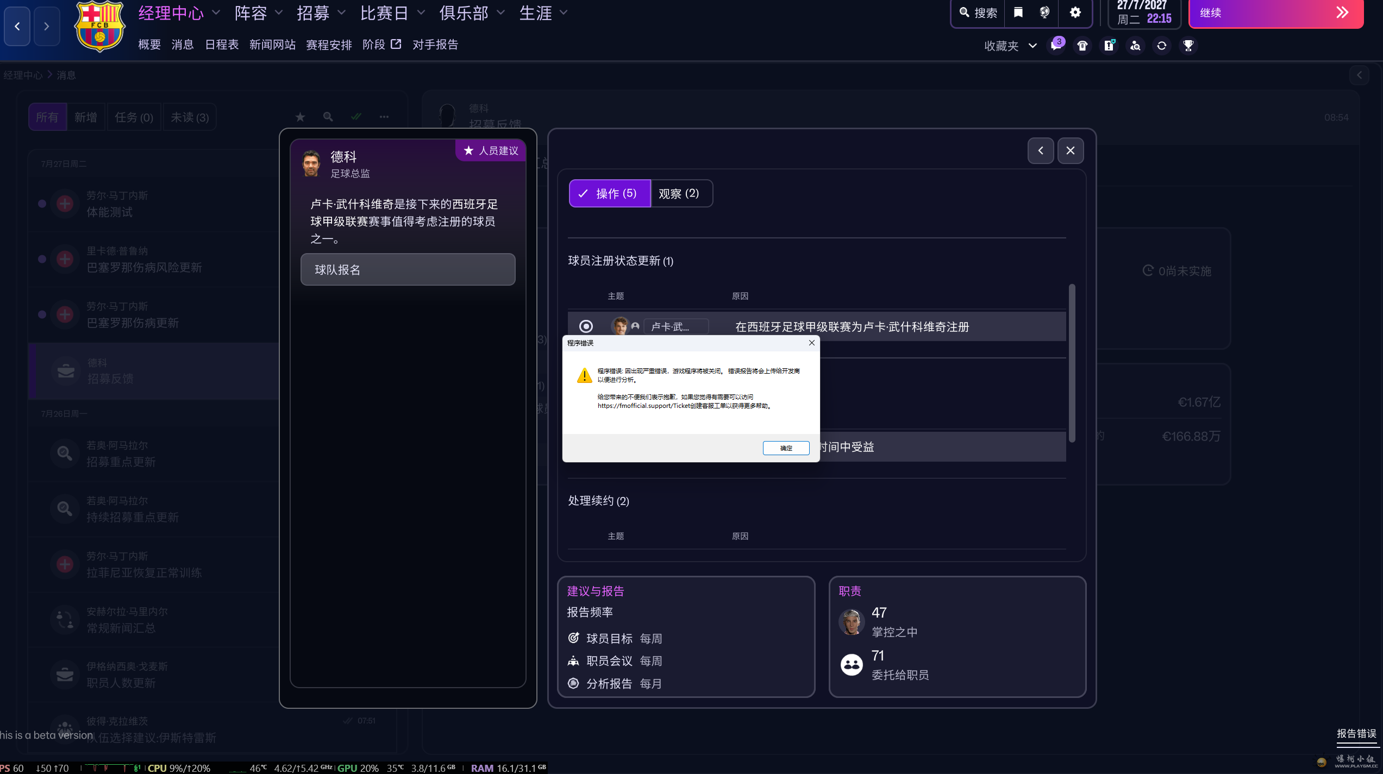Open the settings gear icon
Image resolution: width=1383 pixels, height=774 pixels.
coord(1075,12)
